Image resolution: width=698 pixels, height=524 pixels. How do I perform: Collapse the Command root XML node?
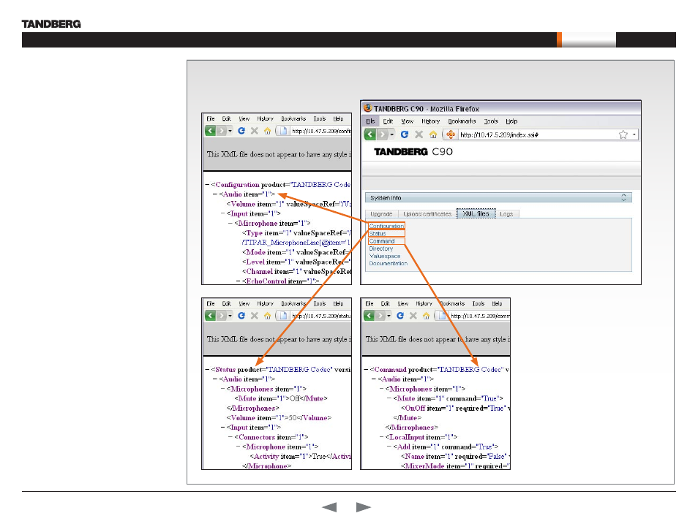pos(366,370)
